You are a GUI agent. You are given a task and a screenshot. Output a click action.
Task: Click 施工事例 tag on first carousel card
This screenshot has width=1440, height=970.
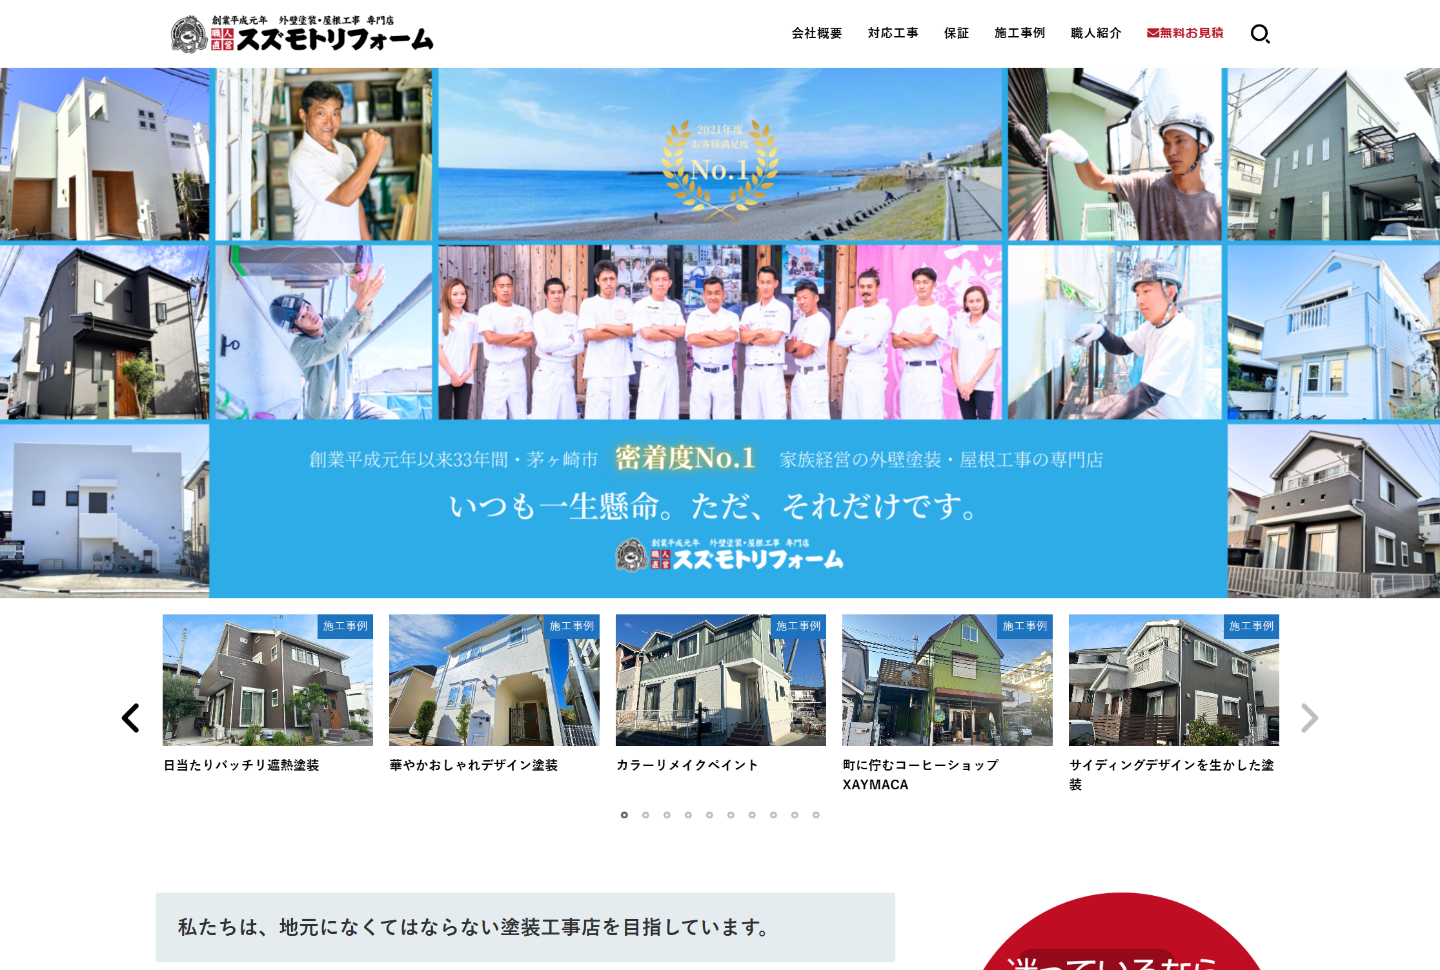(345, 626)
